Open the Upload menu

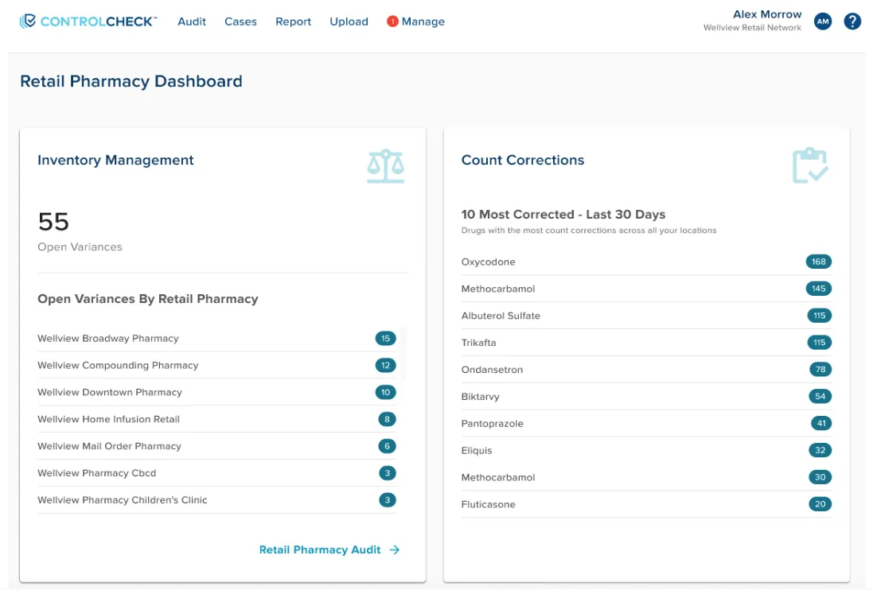click(x=349, y=21)
